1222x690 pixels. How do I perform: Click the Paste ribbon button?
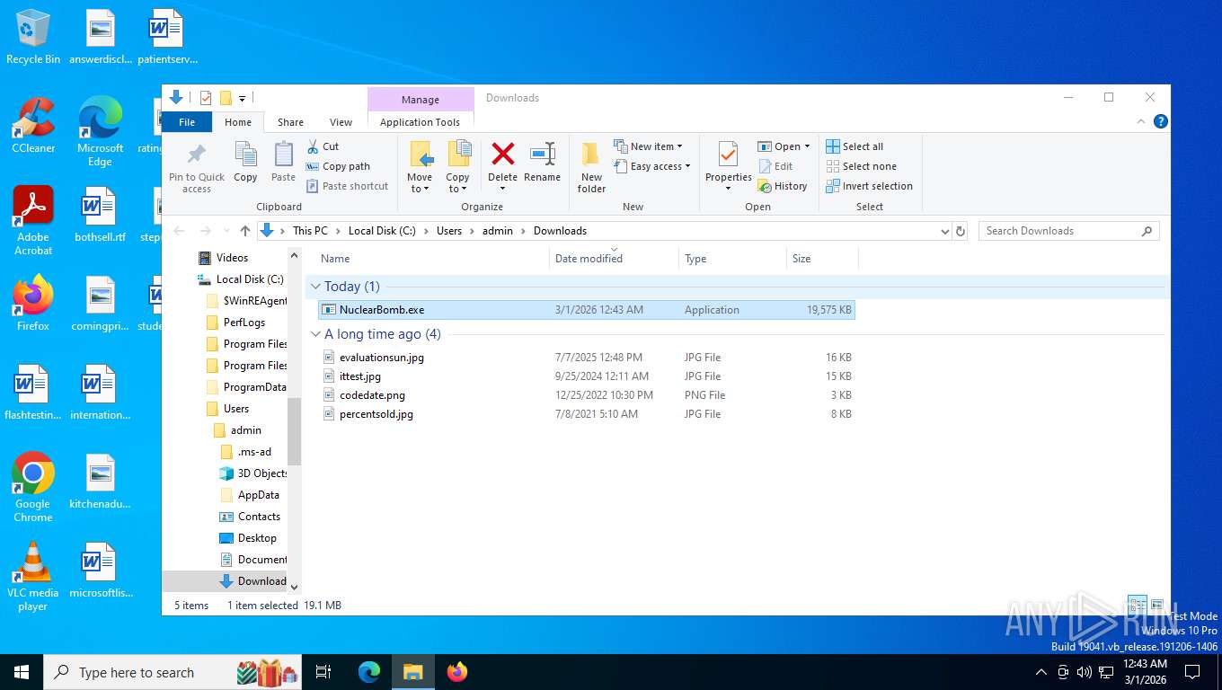283,162
